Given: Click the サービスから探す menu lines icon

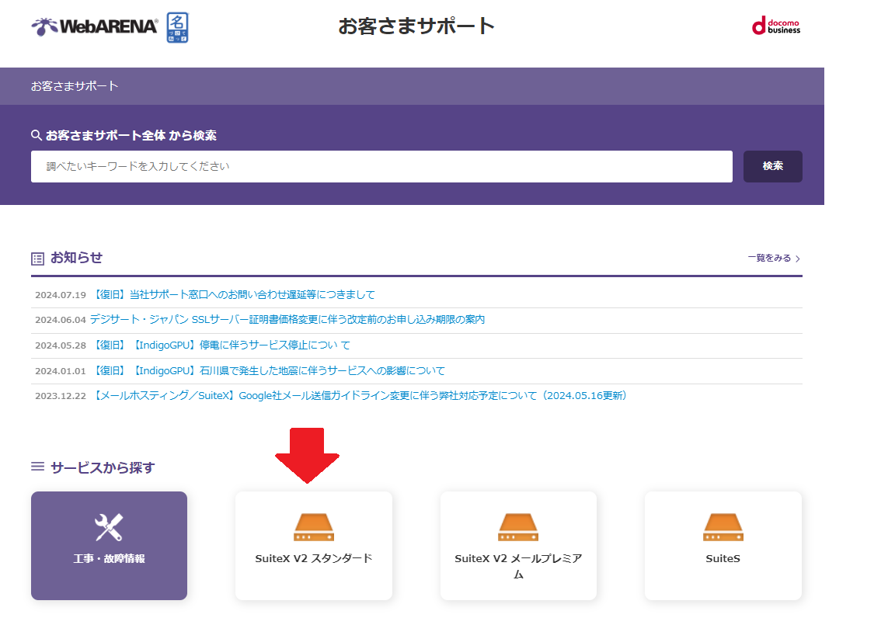Looking at the screenshot, I should 37,467.
